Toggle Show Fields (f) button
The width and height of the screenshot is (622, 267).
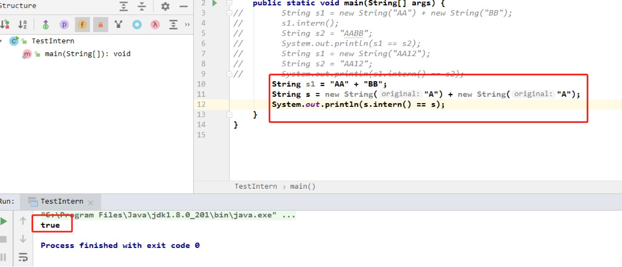[x=82, y=24]
